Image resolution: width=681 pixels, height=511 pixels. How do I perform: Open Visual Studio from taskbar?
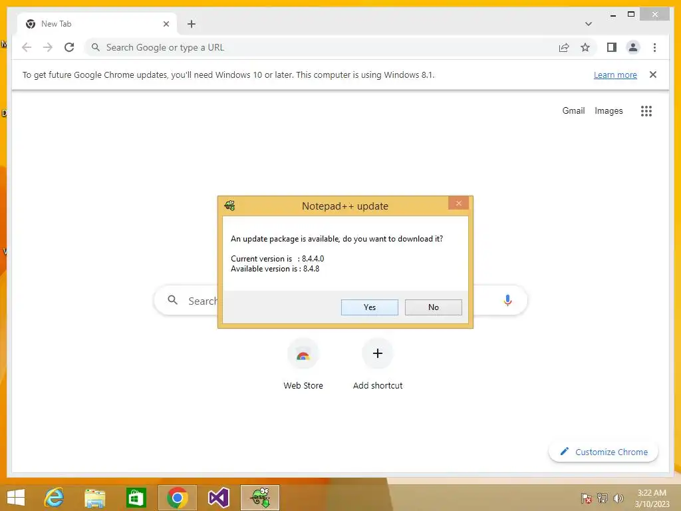(218, 498)
